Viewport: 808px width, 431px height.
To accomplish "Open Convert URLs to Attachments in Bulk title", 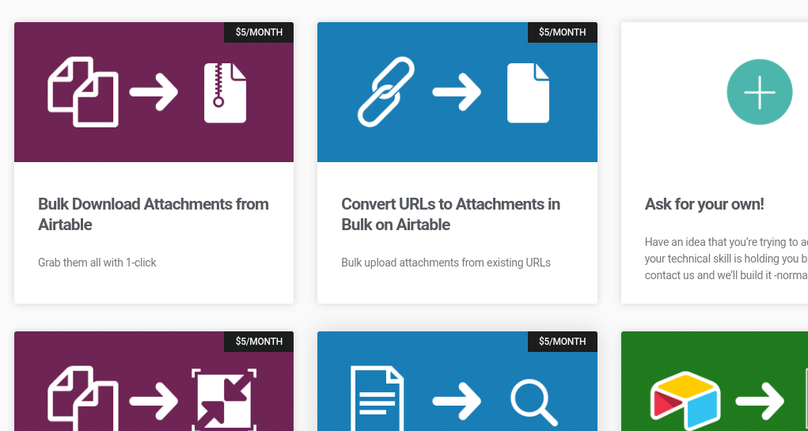I will point(451,214).
